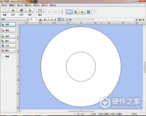Viewport: 146px width, 116px height.
Task: Expand the 宋体 font name dropdown
Action: [x=28, y=19]
